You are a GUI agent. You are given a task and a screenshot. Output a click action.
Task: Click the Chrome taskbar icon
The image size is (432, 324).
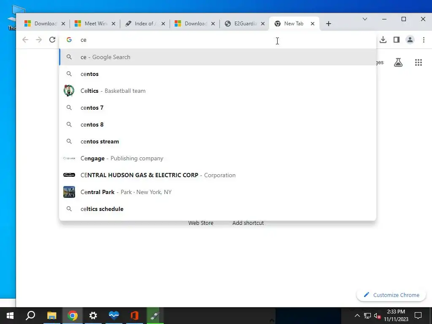point(73,316)
